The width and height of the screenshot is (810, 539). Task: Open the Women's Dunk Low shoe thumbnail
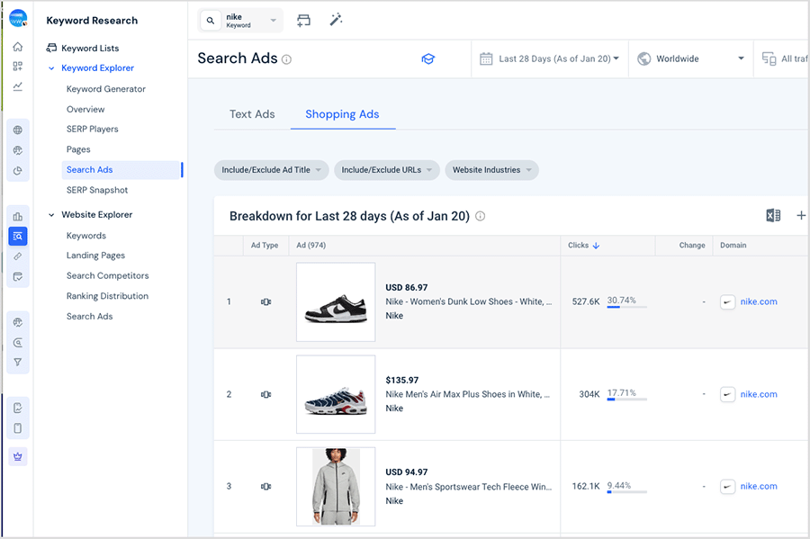point(336,302)
